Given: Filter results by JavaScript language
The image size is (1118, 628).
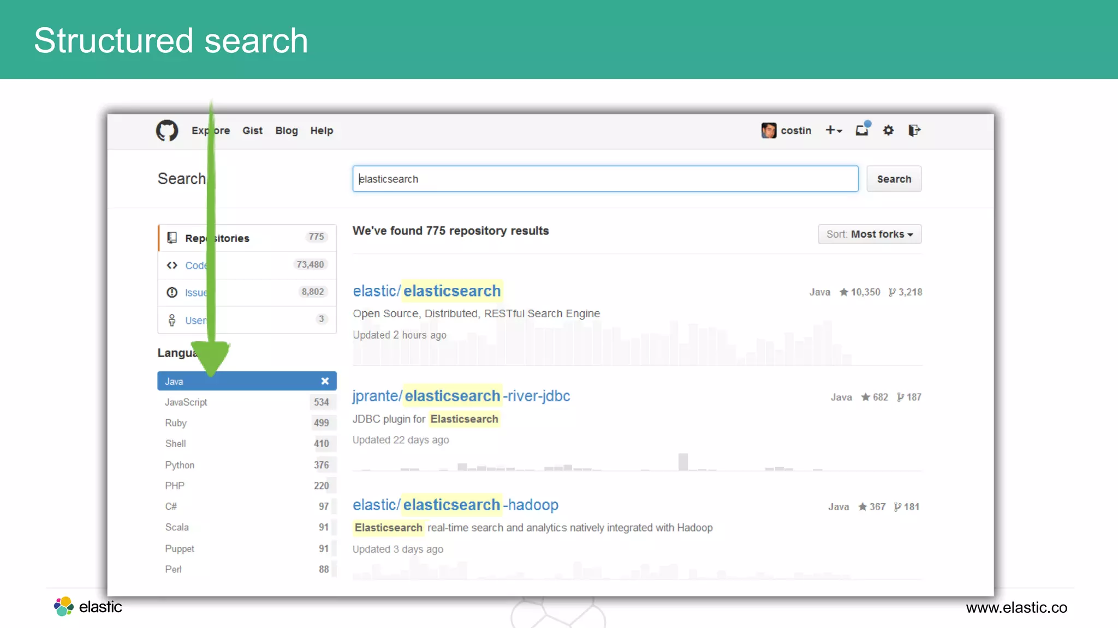Looking at the screenshot, I should point(247,402).
